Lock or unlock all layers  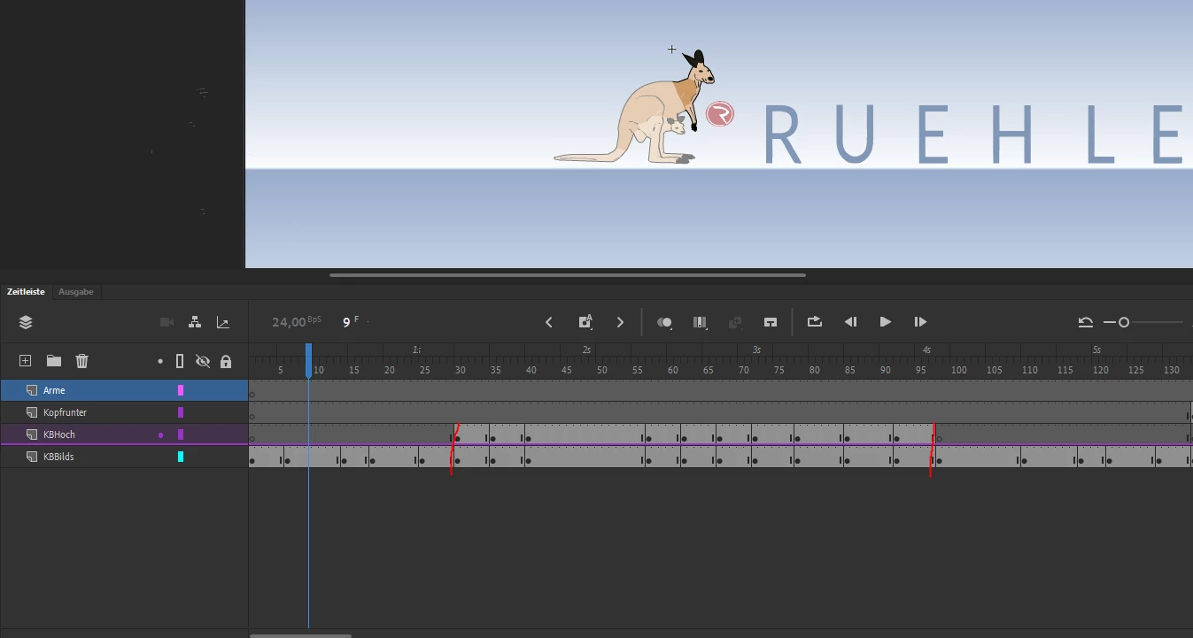point(226,361)
